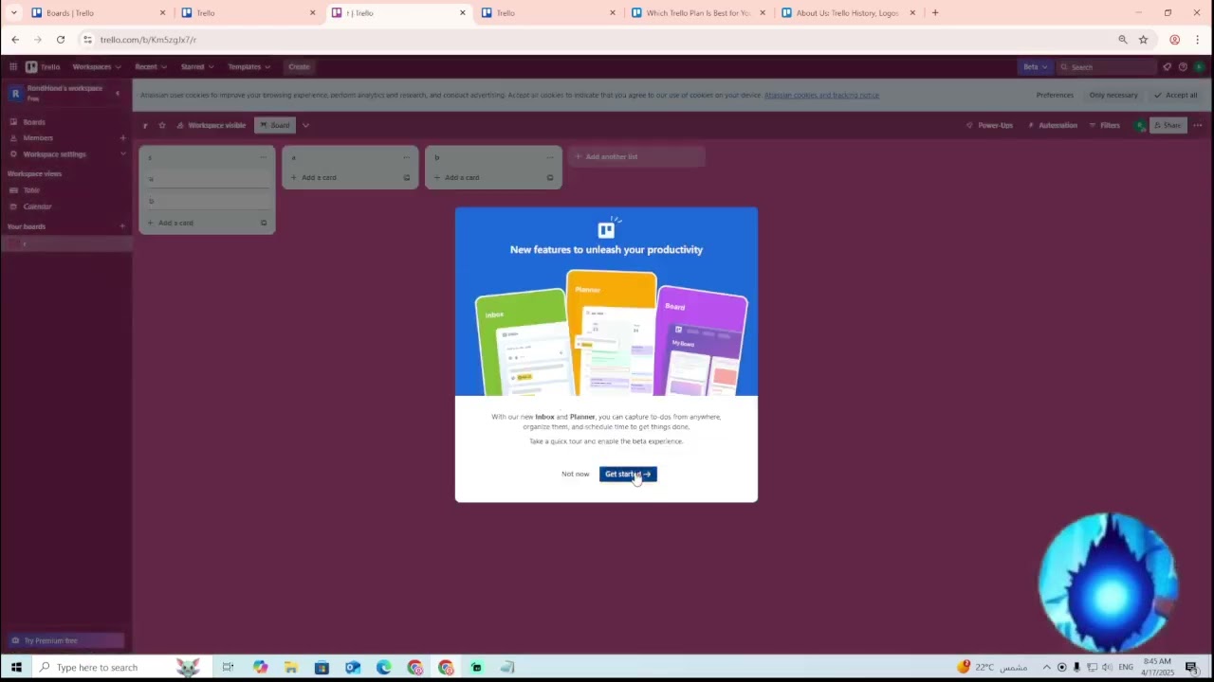Click Only necessary cookies button
Screen dimensions: 1214x682
coord(1113,95)
